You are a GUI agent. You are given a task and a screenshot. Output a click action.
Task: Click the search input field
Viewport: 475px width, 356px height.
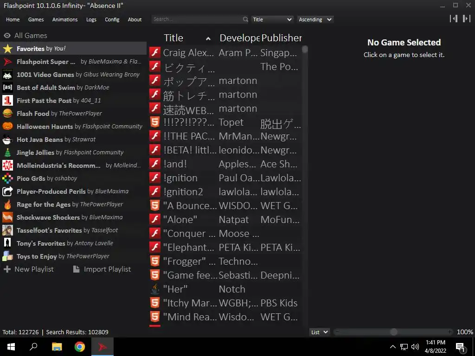(x=197, y=19)
